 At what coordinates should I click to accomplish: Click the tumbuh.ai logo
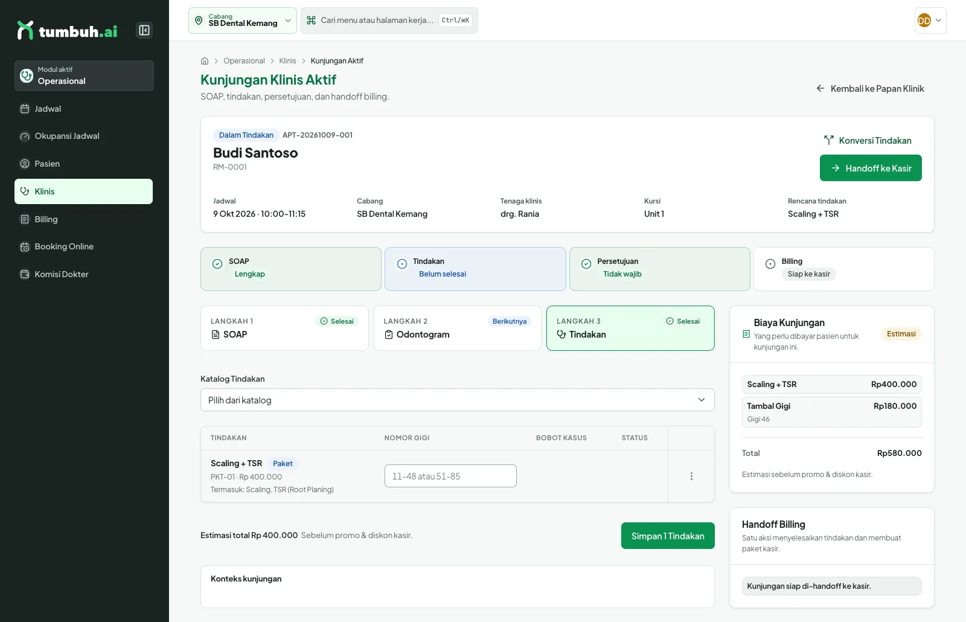pos(67,31)
